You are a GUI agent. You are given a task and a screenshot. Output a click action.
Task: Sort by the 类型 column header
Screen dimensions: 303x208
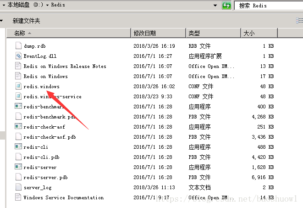point(213,33)
